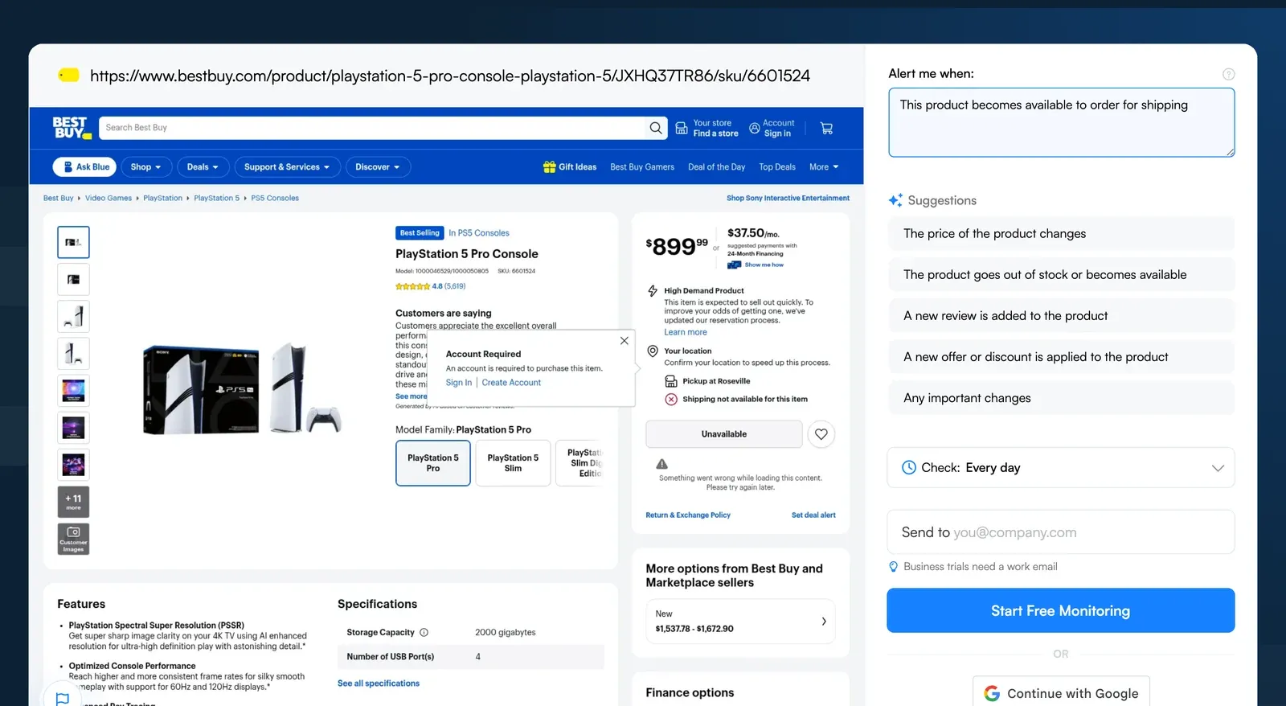Click Set deal alert link
The height and width of the screenshot is (706, 1286).
[x=813, y=515]
